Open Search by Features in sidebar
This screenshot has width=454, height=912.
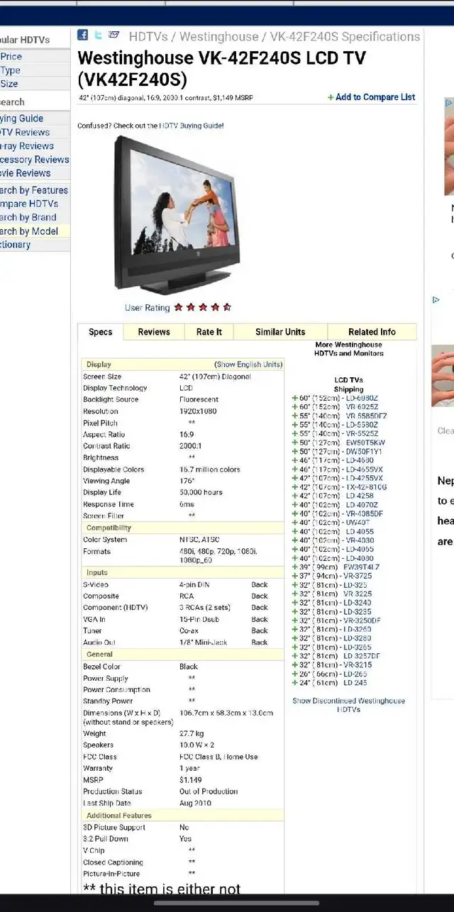point(34,190)
